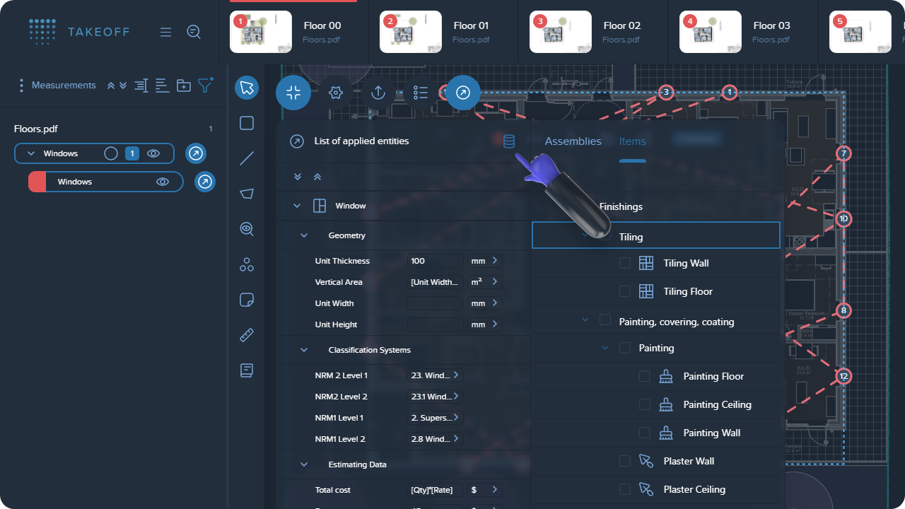The height and width of the screenshot is (509, 905).
Task: Collapse panel with the minimize arrows button
Action: click(x=293, y=92)
